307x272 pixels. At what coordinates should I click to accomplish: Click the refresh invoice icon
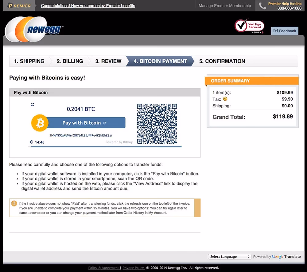coord(33,104)
